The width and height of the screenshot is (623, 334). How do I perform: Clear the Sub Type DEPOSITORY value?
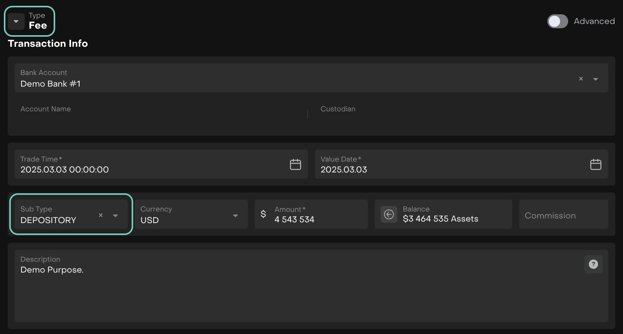point(101,215)
